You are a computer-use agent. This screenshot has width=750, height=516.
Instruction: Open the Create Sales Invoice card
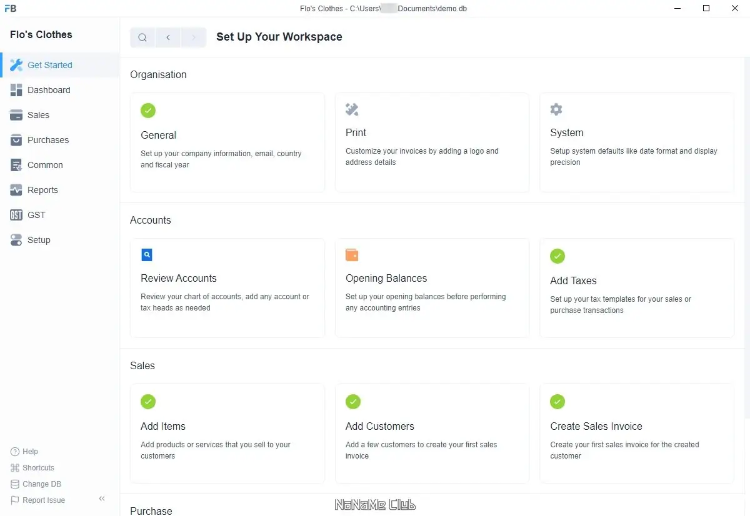[636, 433]
